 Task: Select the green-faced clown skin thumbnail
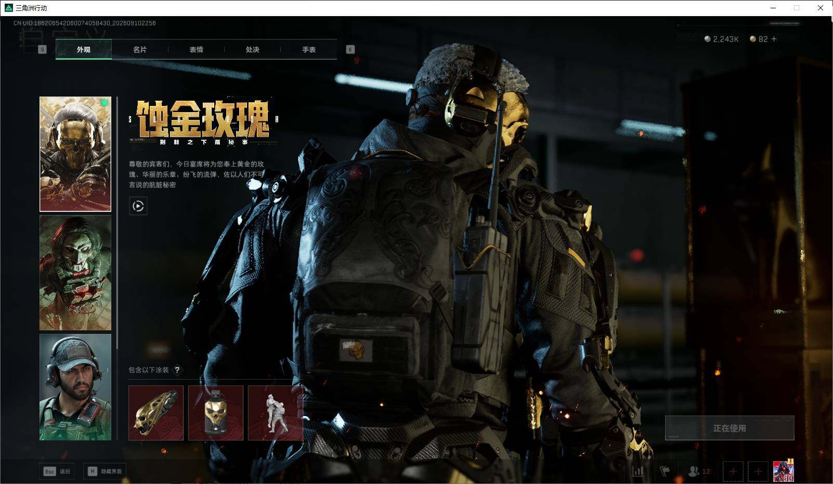coord(75,273)
